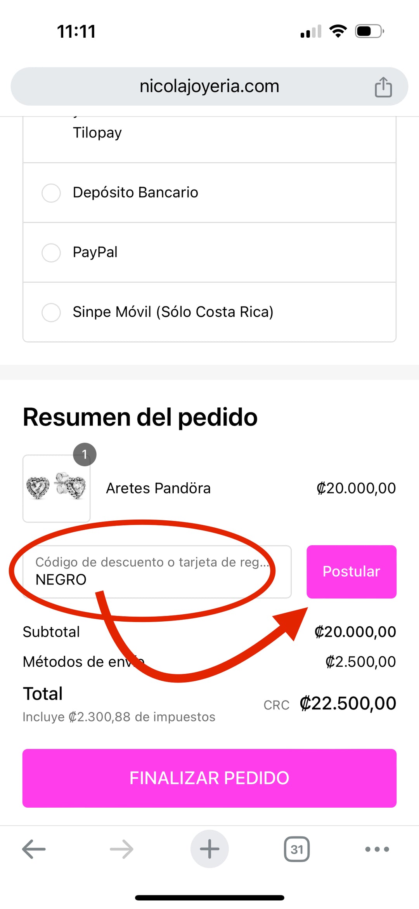Select Depósito Bancario payment option
Viewport: 419px width, 909px height.
click(51, 193)
